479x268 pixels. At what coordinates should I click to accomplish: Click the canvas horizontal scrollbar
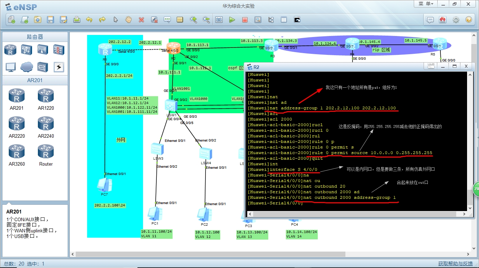point(210,254)
